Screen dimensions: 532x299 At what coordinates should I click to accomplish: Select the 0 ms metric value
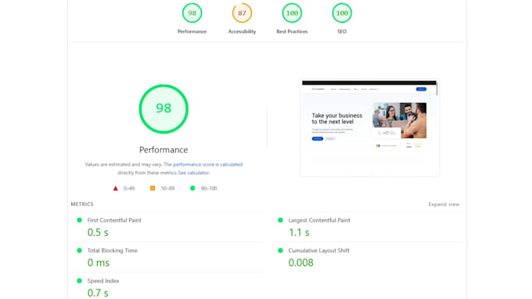(x=99, y=262)
